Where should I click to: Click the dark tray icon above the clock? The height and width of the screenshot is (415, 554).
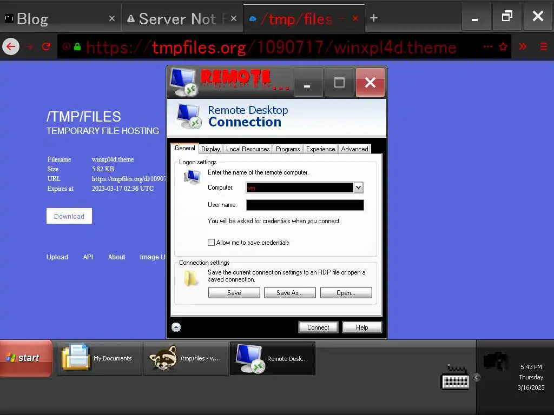496,361
